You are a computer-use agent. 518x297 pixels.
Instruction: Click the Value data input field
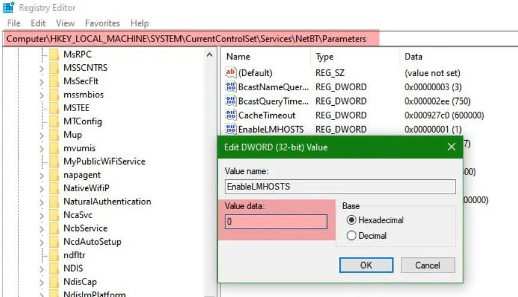pos(276,222)
